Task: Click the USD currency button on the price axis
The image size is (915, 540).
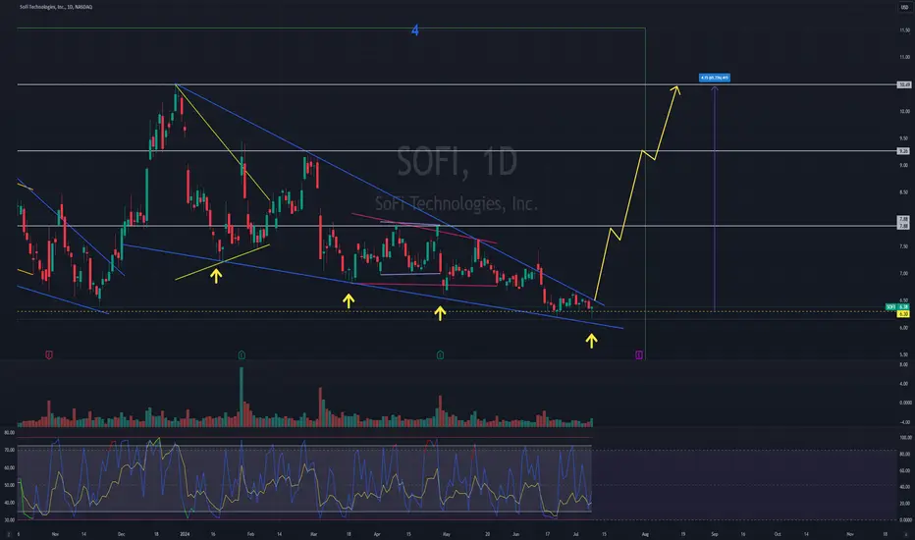Action: pyautogui.click(x=904, y=7)
